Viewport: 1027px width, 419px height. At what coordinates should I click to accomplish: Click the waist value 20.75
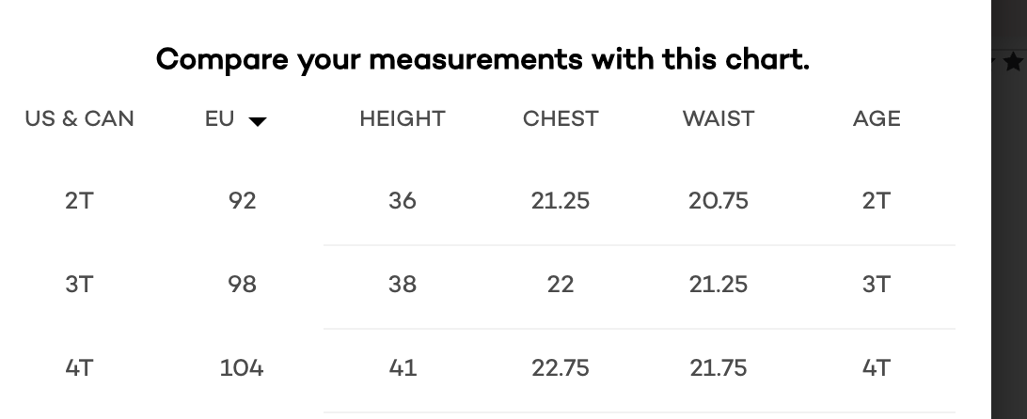(719, 200)
